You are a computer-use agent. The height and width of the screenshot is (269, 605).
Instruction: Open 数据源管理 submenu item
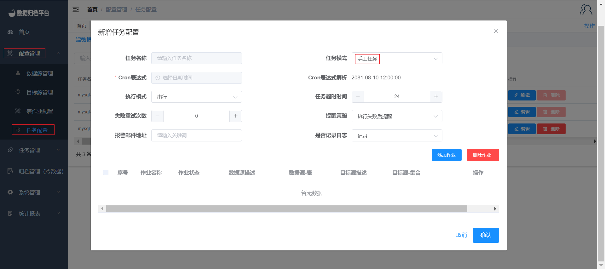[x=34, y=73]
